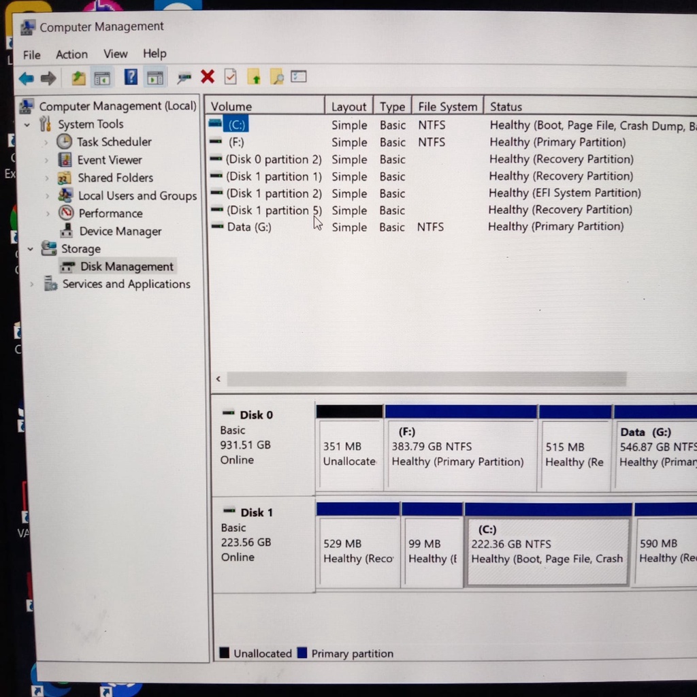The width and height of the screenshot is (697, 697).
Task: Click the red X delete icon
Action: 208,77
